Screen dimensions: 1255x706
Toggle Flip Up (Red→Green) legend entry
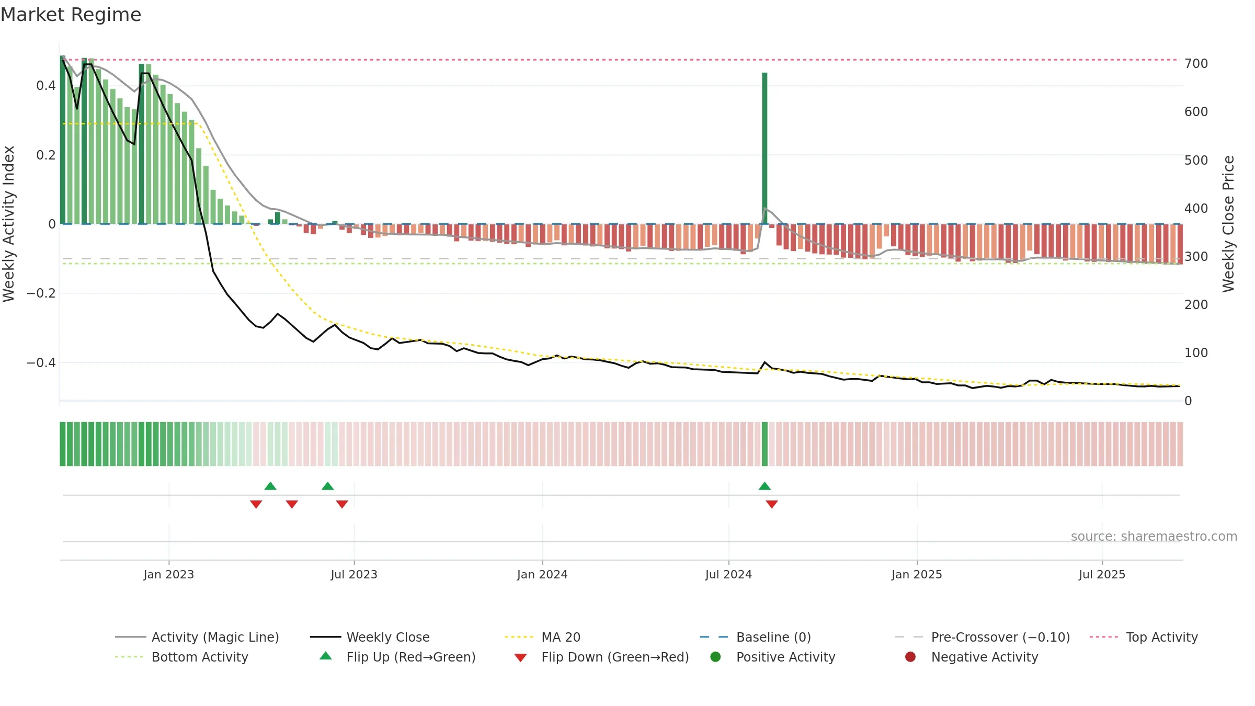[397, 657]
